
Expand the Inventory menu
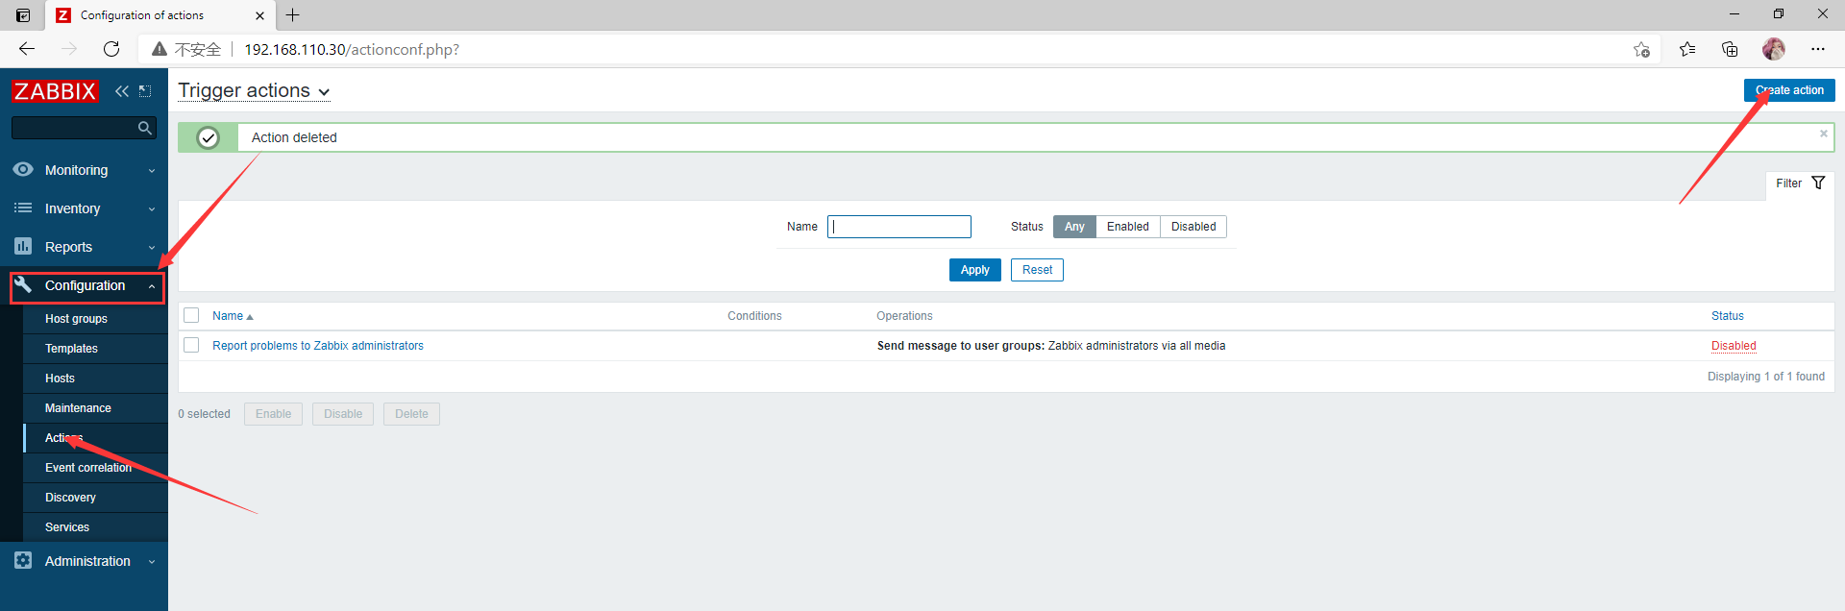coord(152,209)
